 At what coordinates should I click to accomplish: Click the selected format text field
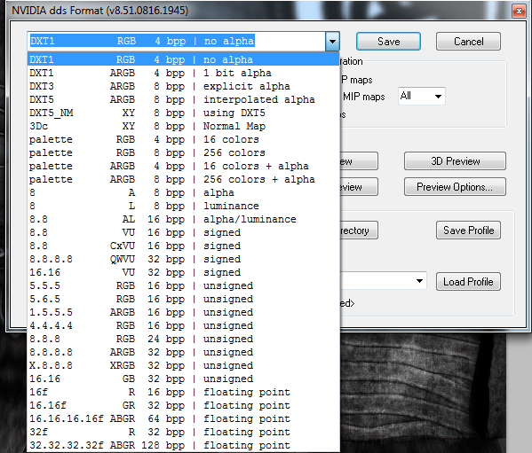[177, 42]
